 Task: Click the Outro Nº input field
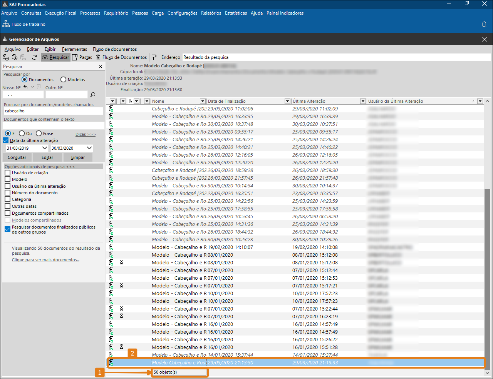(x=66, y=95)
